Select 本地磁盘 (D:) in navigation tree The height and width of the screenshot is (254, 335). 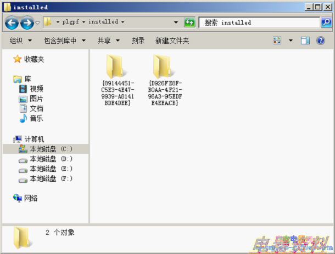click(x=51, y=159)
